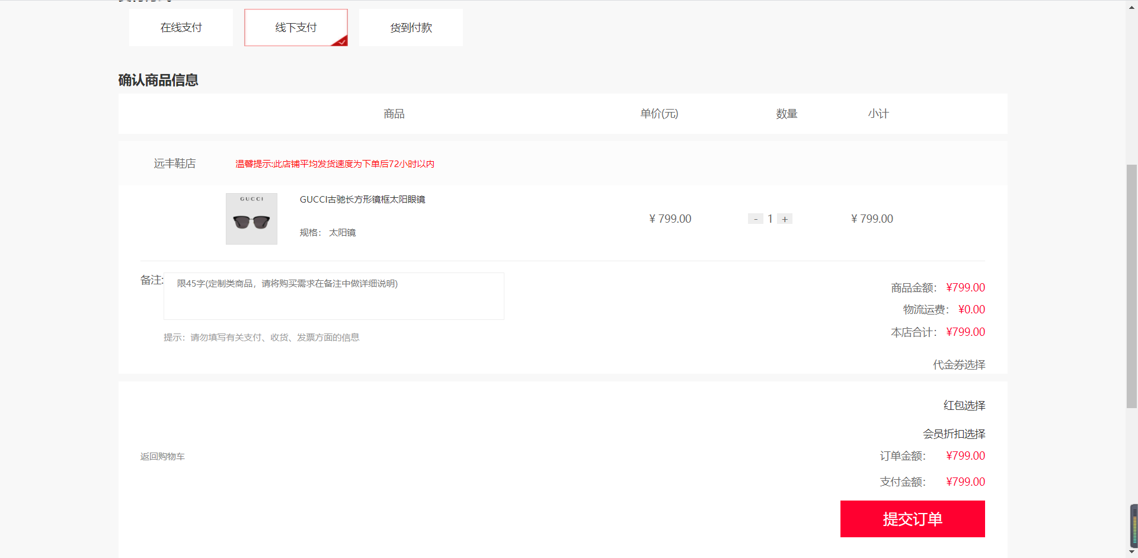This screenshot has height=558, width=1138.
Task: Click the GUCCI sunglasses product thumbnail
Action: (251, 219)
